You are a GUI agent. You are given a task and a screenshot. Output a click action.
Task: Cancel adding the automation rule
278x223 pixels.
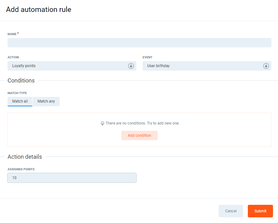(x=231, y=211)
